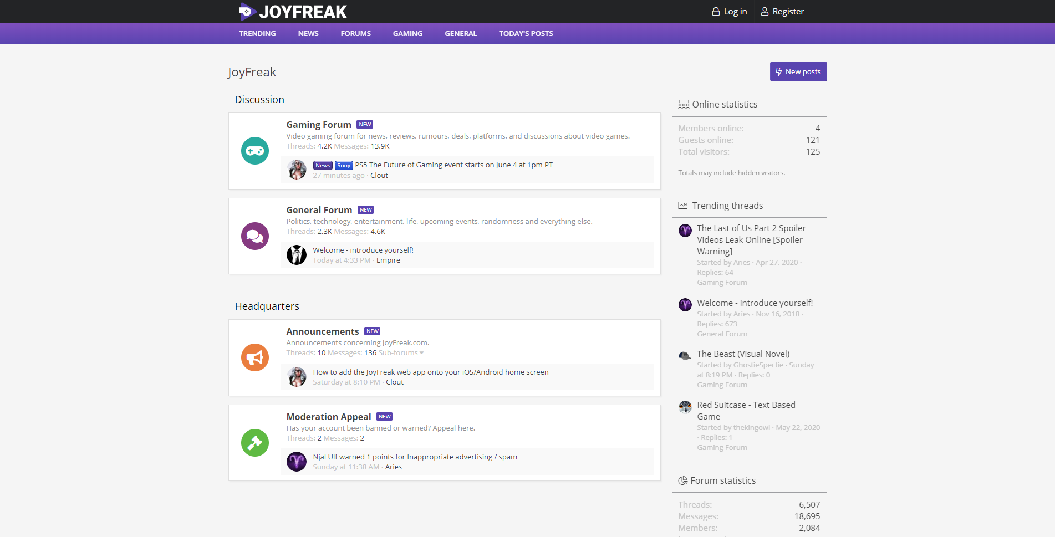Viewport: 1055px width, 537px height.
Task: Click the Online statistics people icon
Action: (x=684, y=104)
